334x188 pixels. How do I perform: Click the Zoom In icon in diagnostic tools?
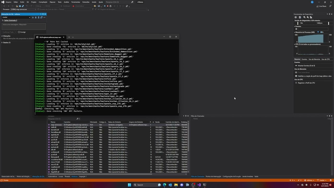[304, 17]
